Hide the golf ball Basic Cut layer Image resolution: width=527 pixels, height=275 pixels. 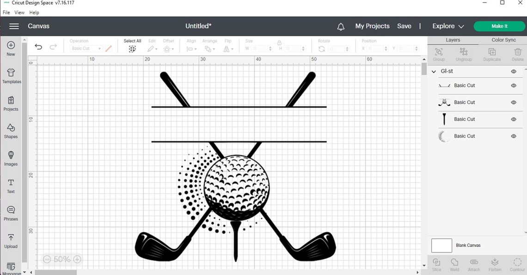[x=513, y=102]
